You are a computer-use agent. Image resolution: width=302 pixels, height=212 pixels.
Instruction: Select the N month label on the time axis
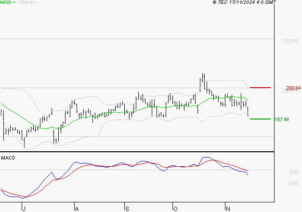point(227,209)
